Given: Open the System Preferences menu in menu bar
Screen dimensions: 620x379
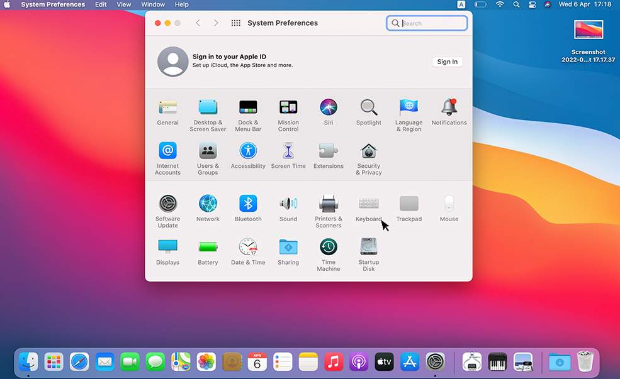Looking at the screenshot, I should (53, 5).
